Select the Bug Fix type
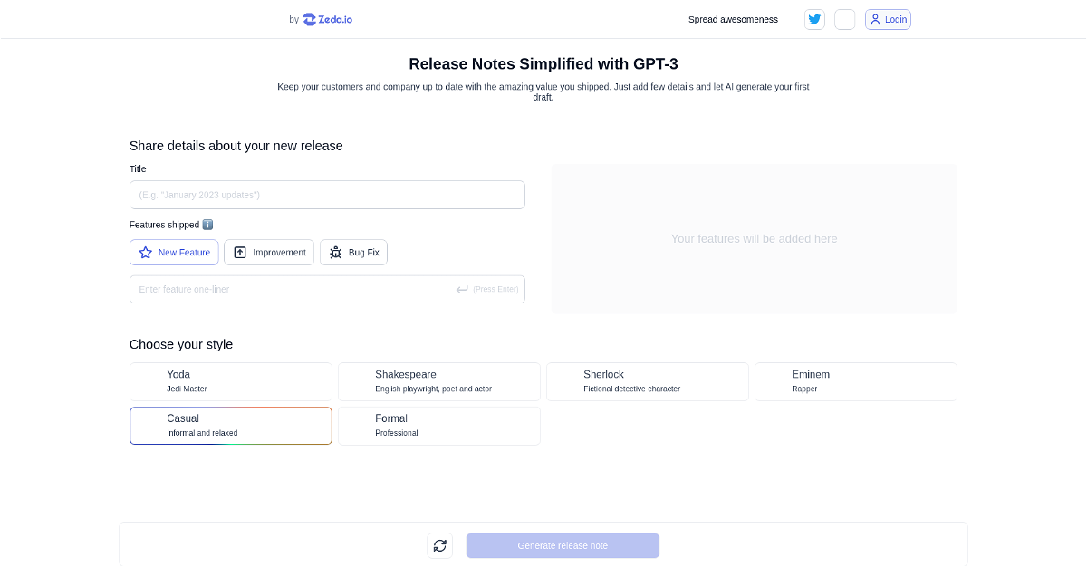This screenshot has width=1087, height=567. [353, 253]
